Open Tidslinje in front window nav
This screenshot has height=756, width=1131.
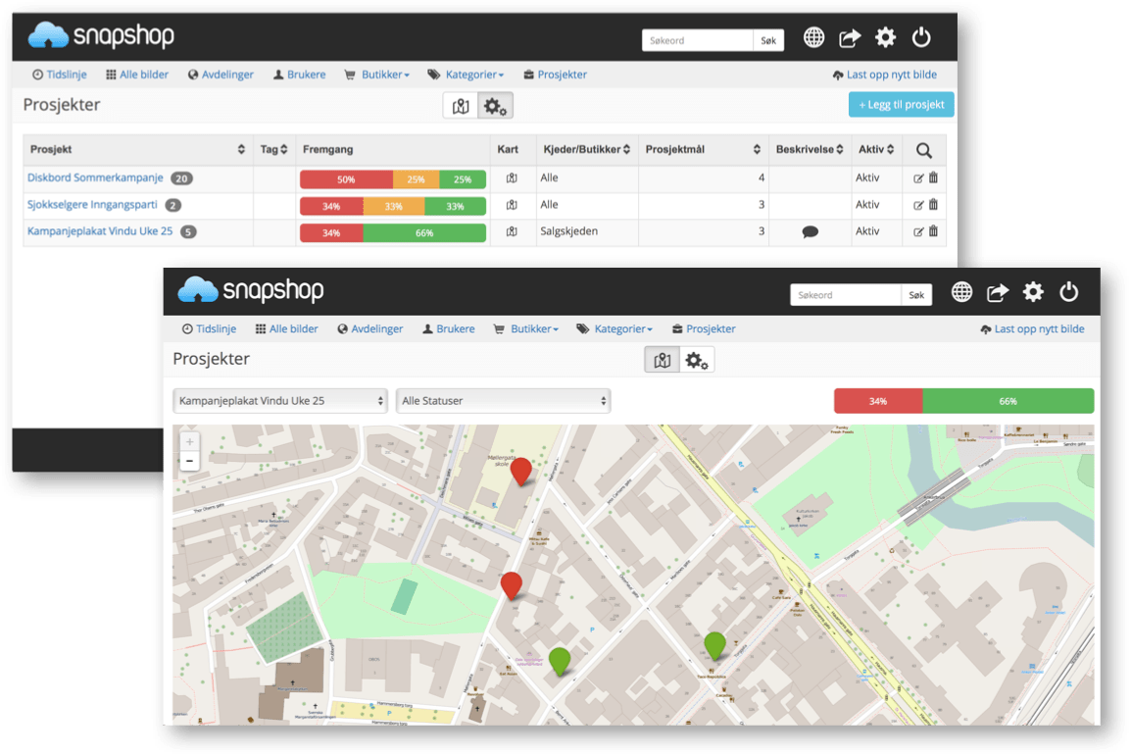[x=209, y=328]
